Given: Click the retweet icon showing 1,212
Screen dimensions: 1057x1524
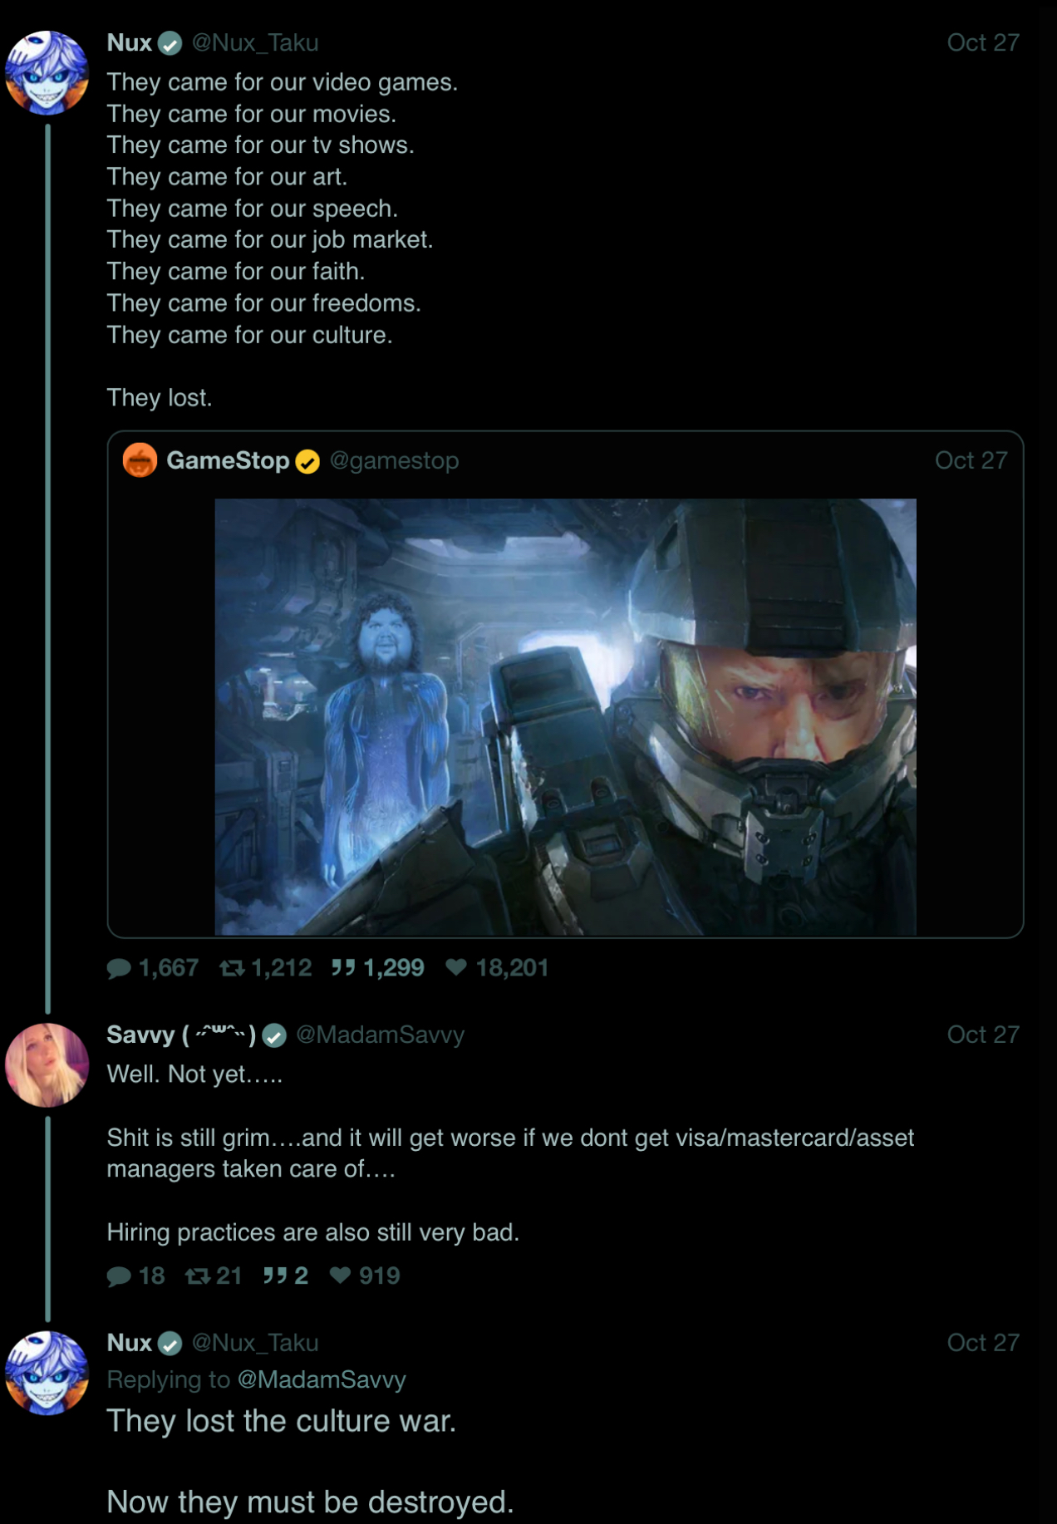Looking at the screenshot, I should click(x=232, y=968).
